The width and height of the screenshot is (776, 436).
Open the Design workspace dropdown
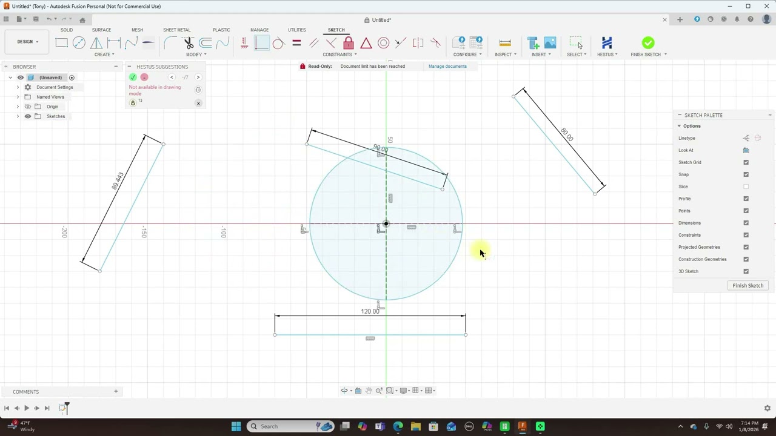tap(27, 42)
